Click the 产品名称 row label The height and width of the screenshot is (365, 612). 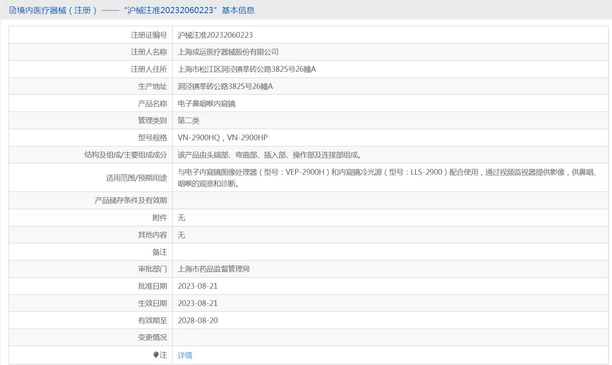click(152, 104)
